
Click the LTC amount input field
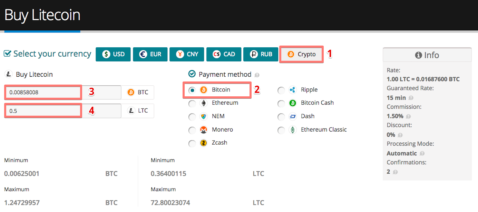click(63, 111)
